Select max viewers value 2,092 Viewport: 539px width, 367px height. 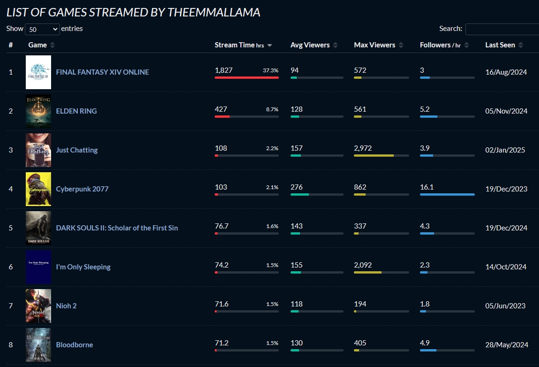point(363,265)
